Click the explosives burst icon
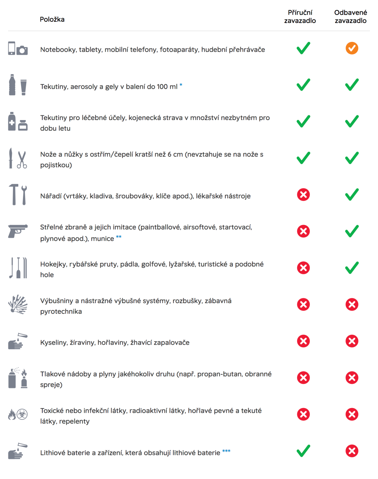The width and height of the screenshot is (378, 479). tap(18, 304)
